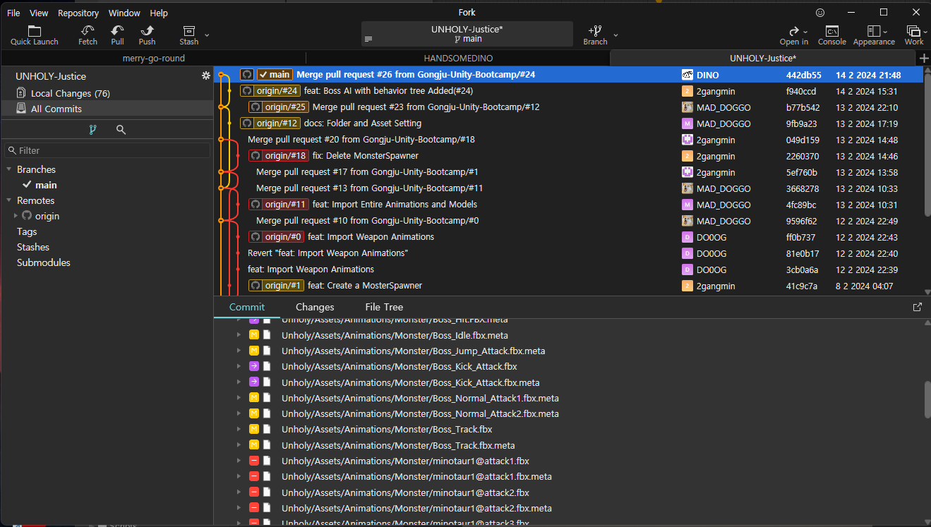Expand the origin remote node
Screen dimensions: 931x527
click(16, 216)
